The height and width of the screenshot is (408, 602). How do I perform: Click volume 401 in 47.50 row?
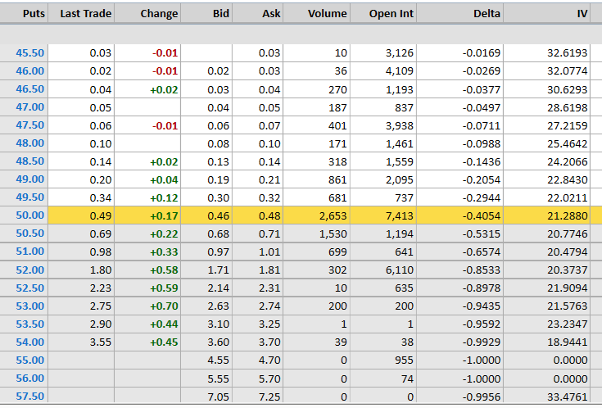(337, 125)
